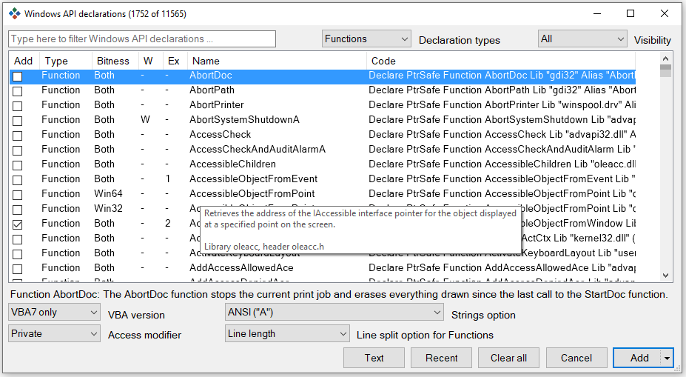
Task: Click the scroll up arrow of the list
Action: click(665, 59)
